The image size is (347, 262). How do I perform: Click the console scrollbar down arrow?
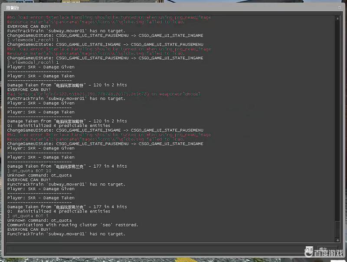337,240
